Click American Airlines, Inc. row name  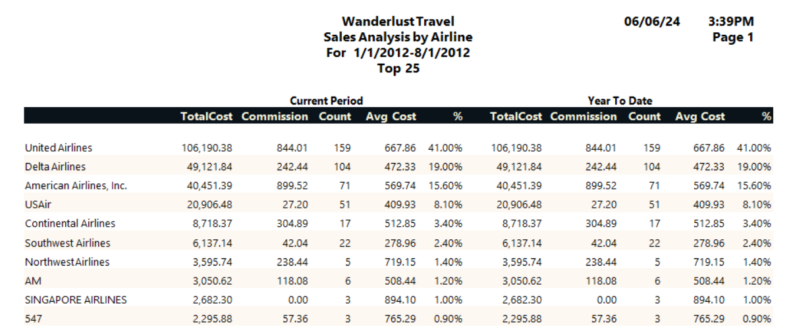[76, 186]
